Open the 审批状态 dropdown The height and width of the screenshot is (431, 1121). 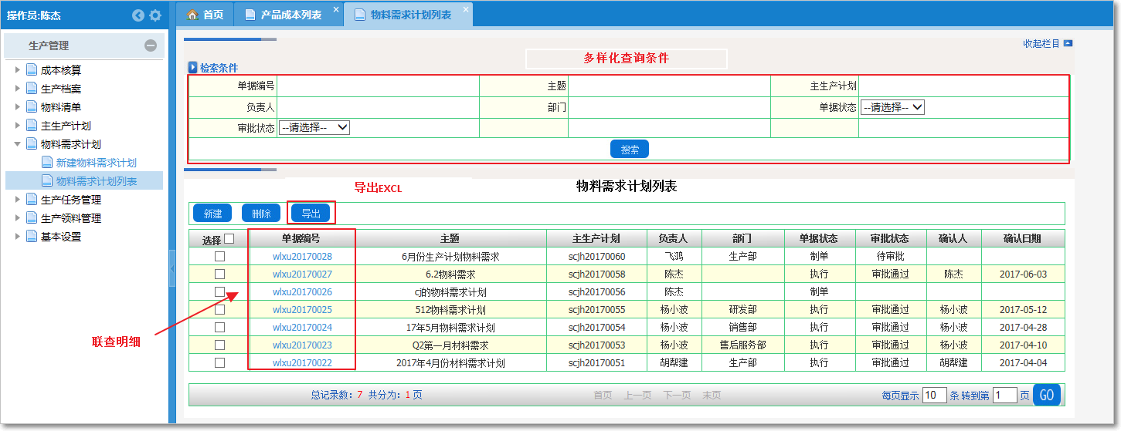(314, 128)
